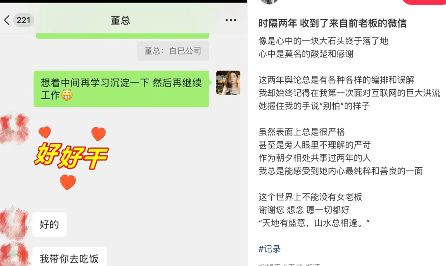Open the 董总 chat title
The image size is (446, 266).
[x=120, y=21]
